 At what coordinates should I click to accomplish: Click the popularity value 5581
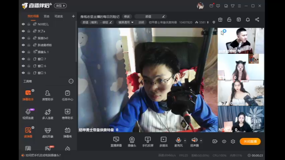202,22
